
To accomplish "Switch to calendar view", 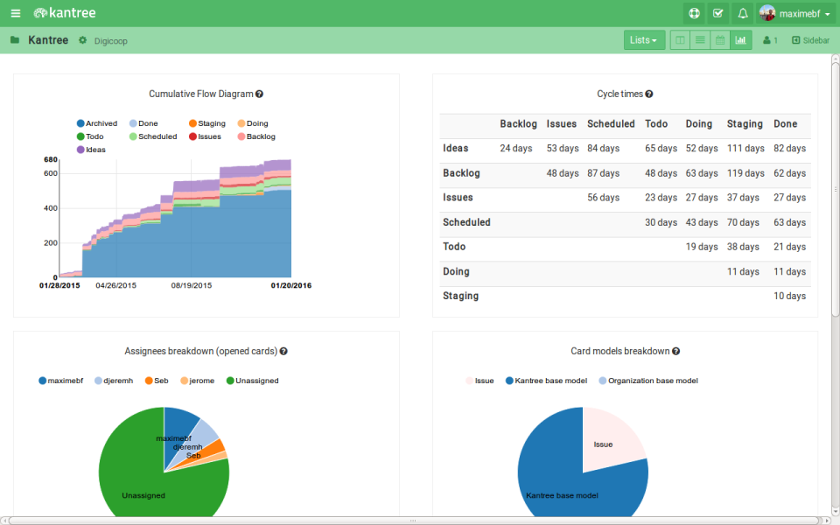I will [x=720, y=40].
